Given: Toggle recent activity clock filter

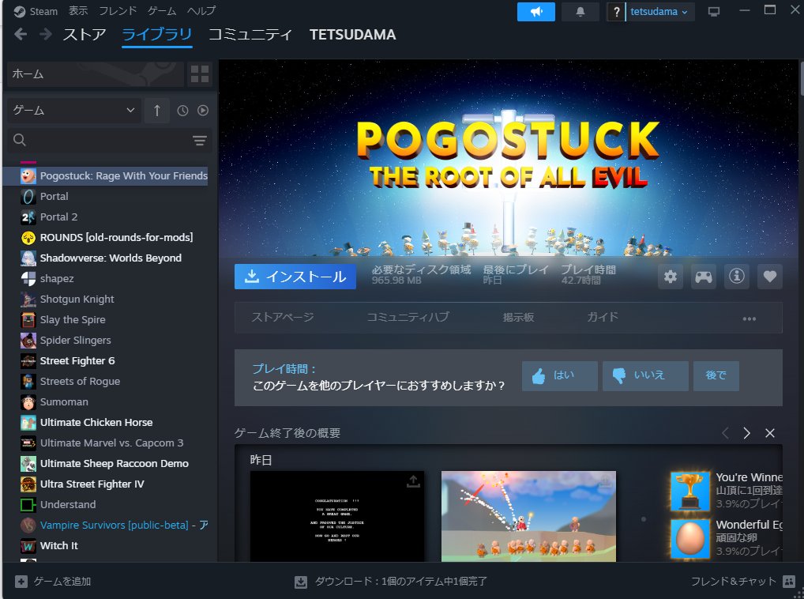Looking at the screenshot, I should coord(182,111).
